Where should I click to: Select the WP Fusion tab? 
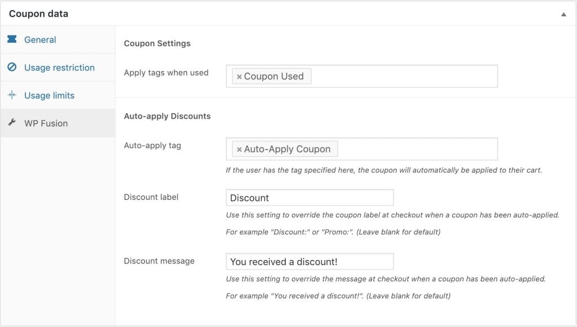(46, 123)
